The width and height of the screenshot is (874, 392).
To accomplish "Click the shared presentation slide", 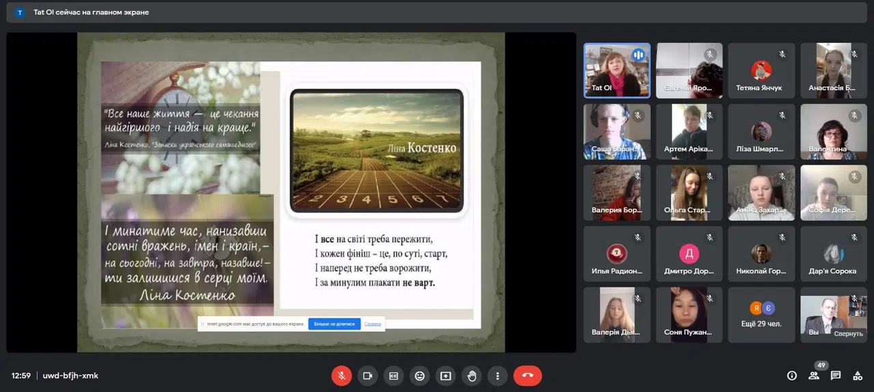I will [291, 193].
